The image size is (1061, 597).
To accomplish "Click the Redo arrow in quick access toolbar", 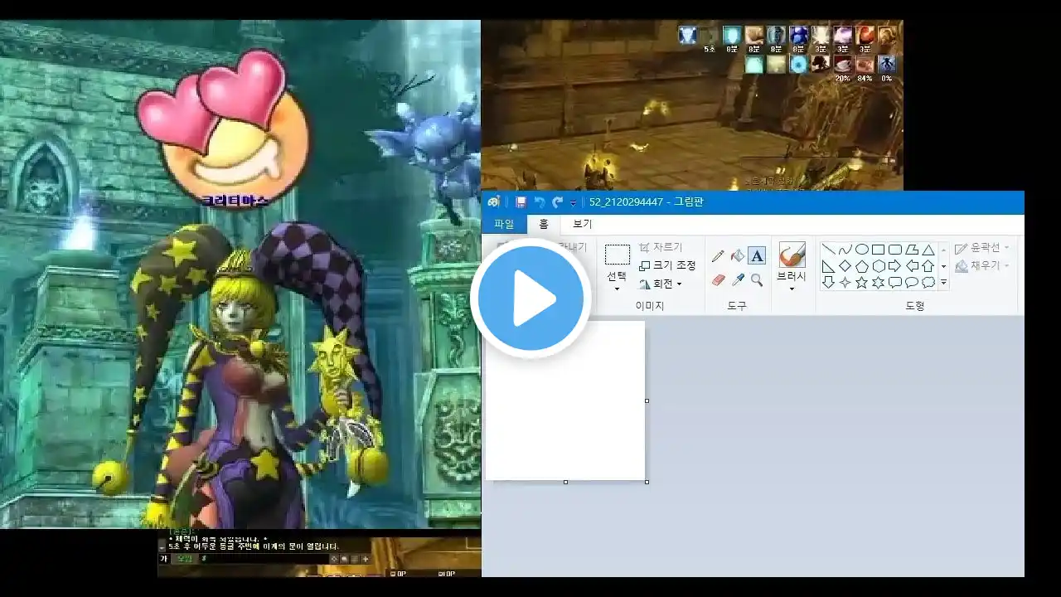I will [557, 201].
